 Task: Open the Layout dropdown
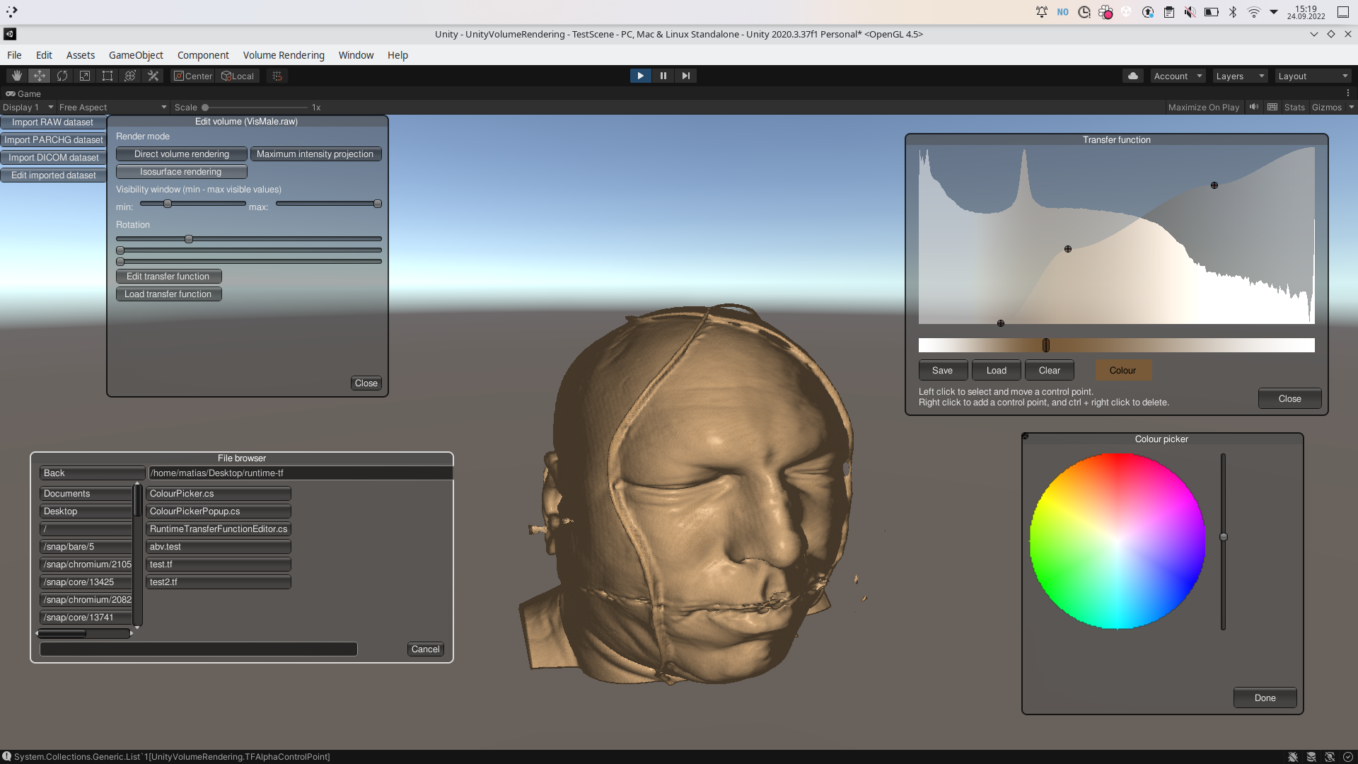coord(1313,76)
